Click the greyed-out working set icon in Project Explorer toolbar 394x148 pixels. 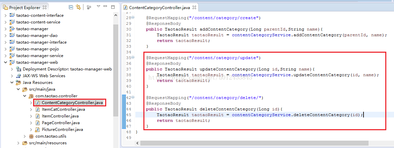tap(89, 7)
